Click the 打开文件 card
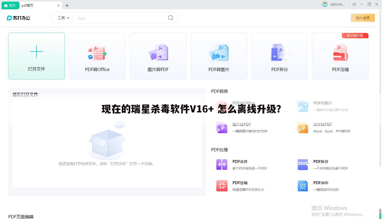382x219 pixels. pyautogui.click(x=36, y=56)
